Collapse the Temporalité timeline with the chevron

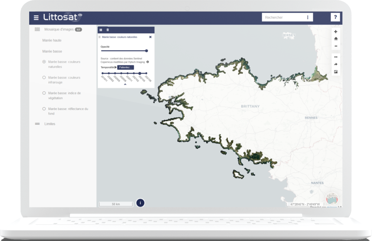[125, 85]
